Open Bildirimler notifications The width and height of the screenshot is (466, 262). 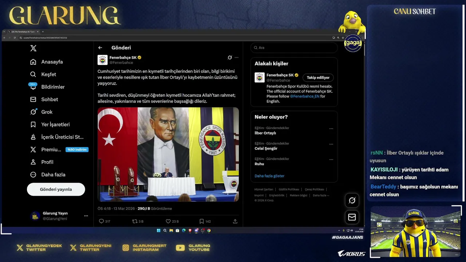click(x=47, y=87)
